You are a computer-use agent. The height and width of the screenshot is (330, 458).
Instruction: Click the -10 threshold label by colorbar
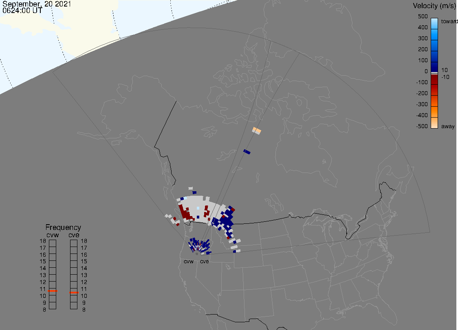[x=445, y=77]
